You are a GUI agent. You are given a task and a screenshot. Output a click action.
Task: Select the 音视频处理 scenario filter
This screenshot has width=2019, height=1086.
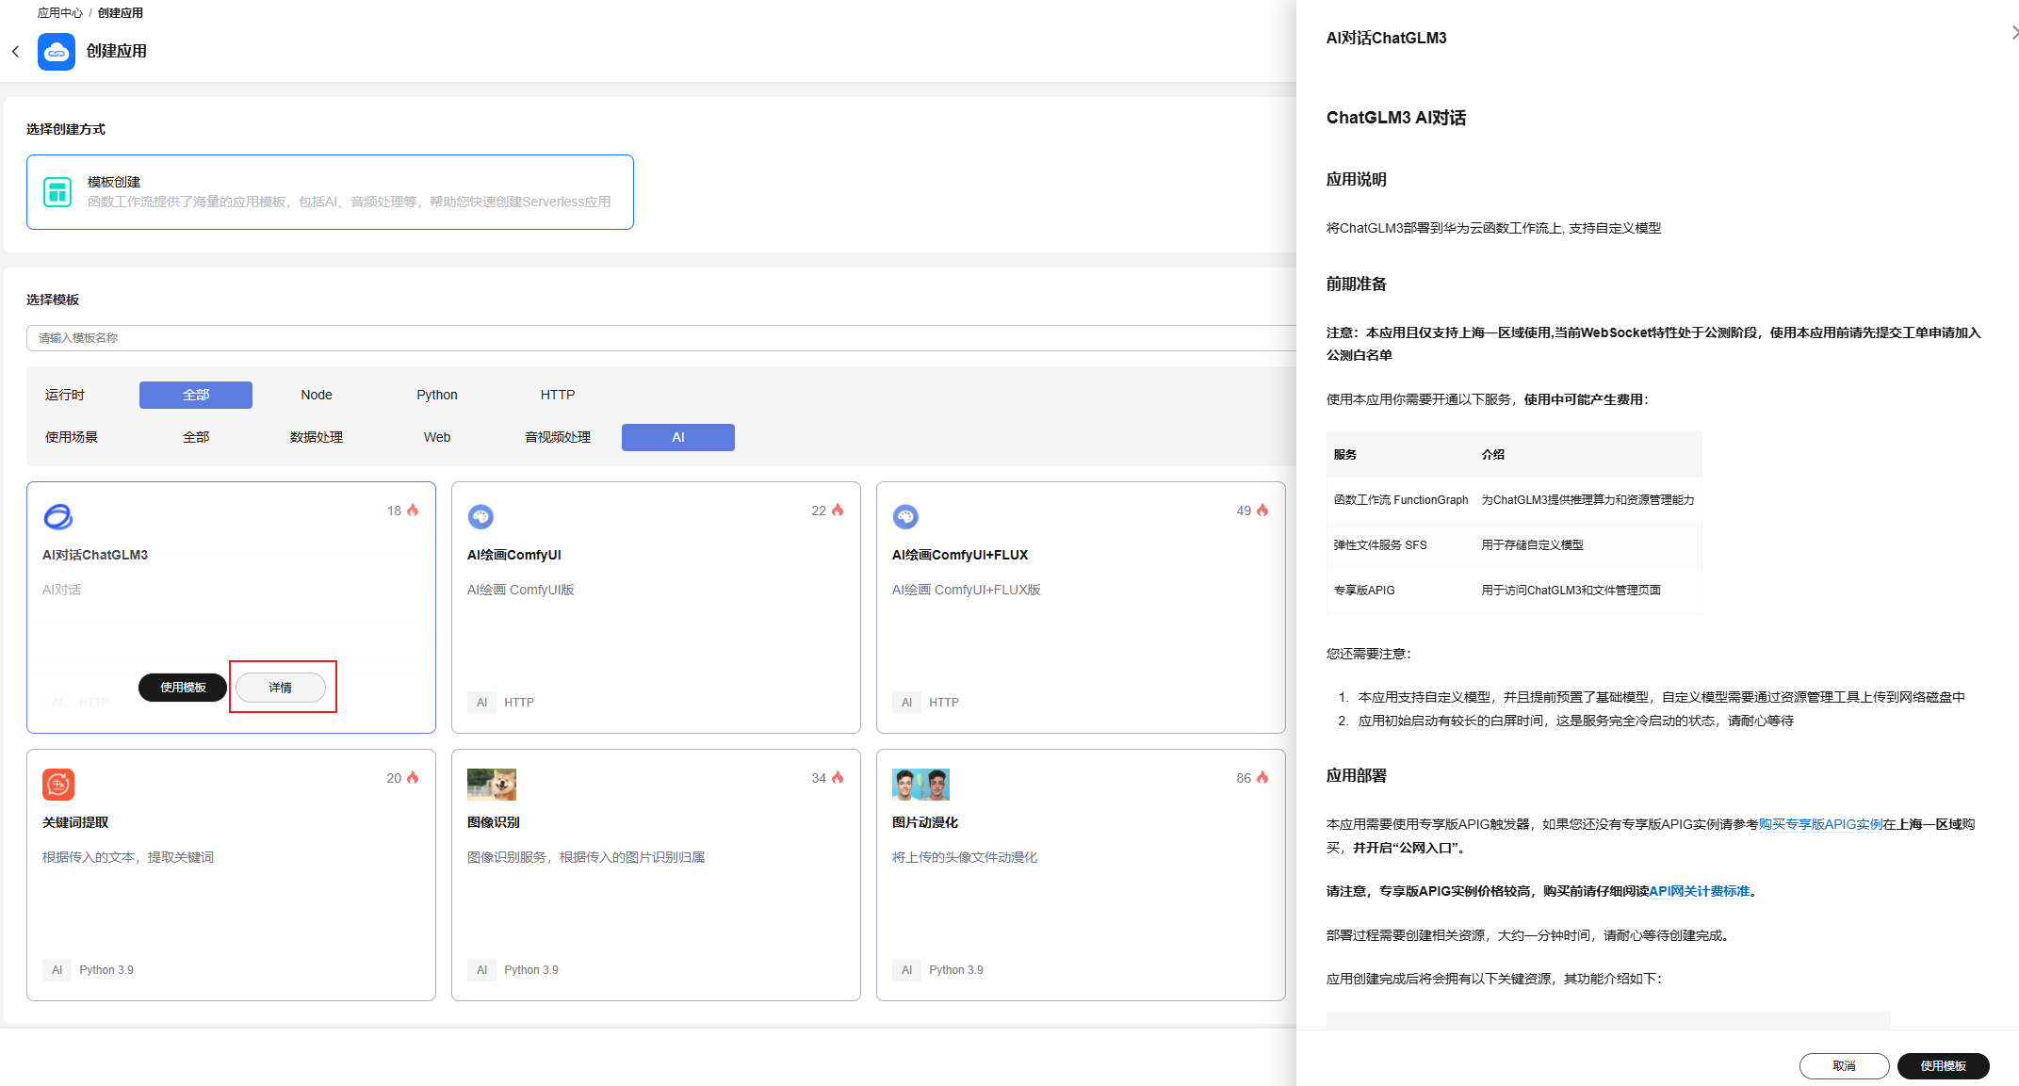point(558,437)
